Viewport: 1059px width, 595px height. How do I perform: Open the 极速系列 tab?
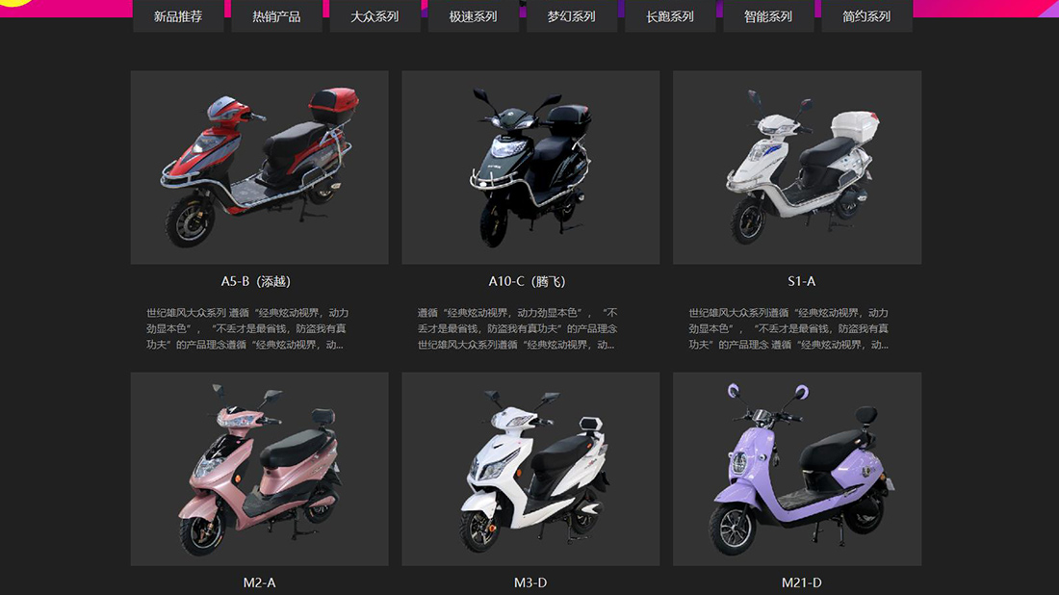click(x=474, y=16)
